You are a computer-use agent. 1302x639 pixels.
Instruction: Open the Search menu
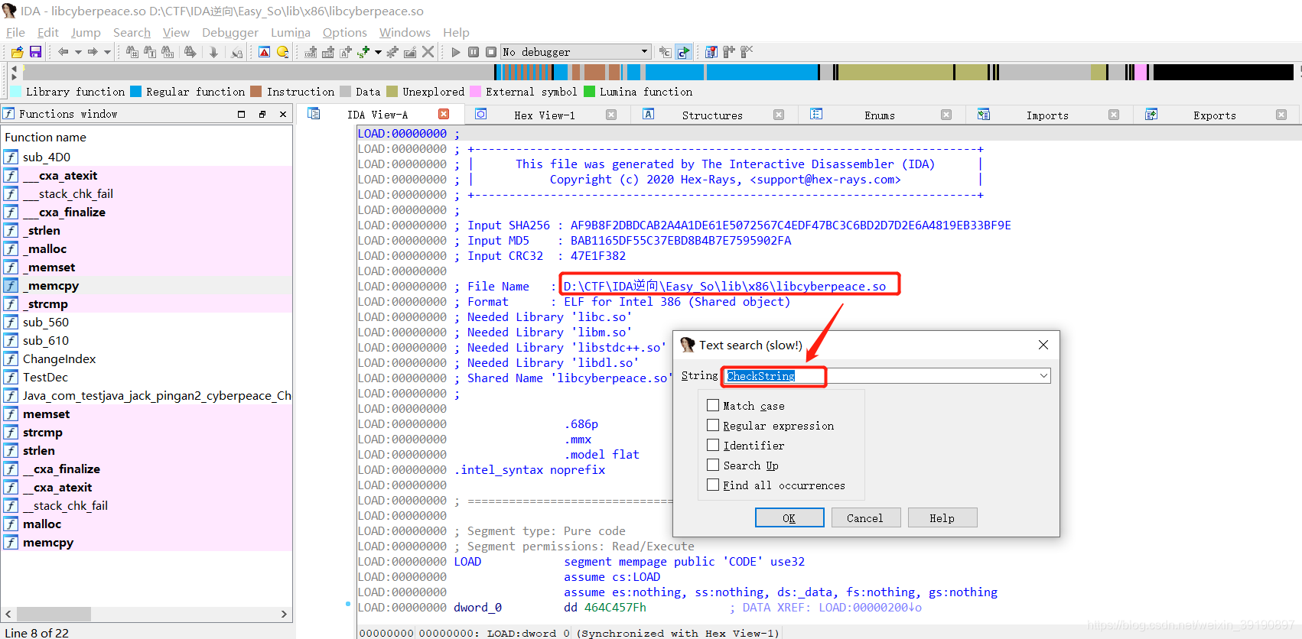132,32
